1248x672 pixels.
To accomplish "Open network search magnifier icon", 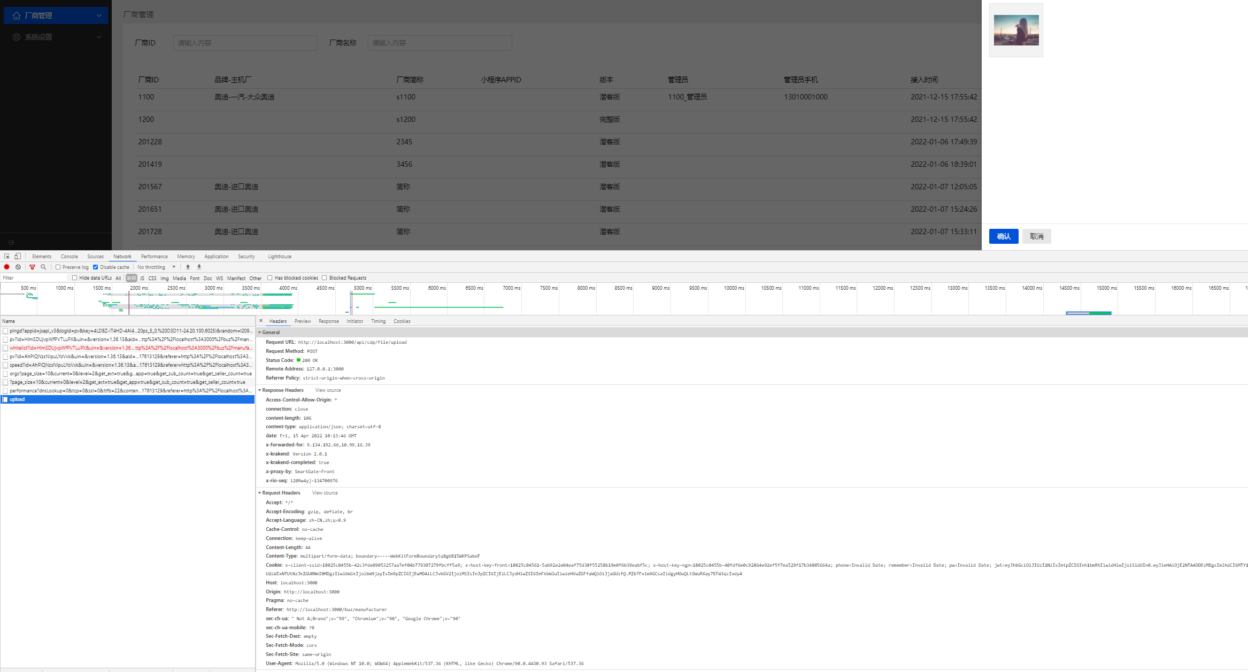I will [43, 267].
